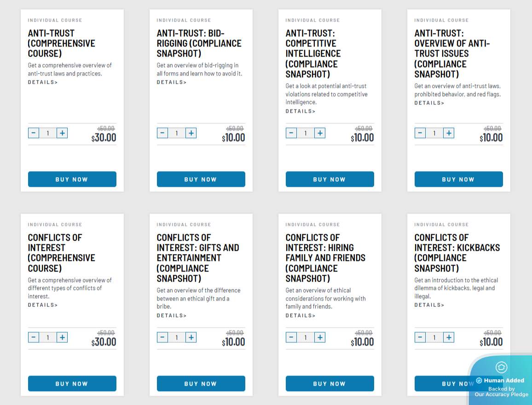Buy Conflicts of Interest Comprehensive Course now

(x=72, y=383)
